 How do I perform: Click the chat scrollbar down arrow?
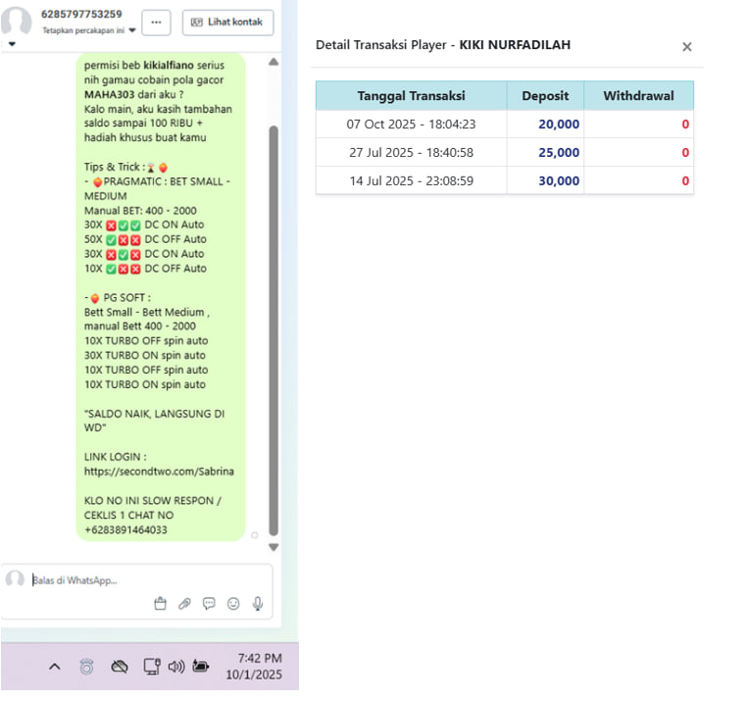[x=274, y=547]
